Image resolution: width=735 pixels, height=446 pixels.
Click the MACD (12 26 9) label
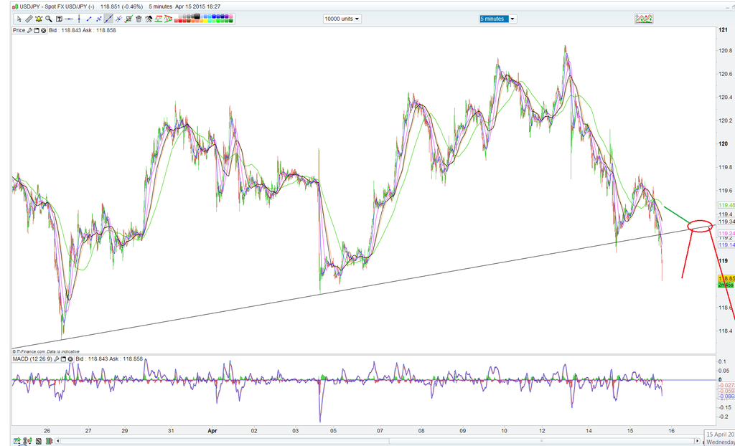pos(32,359)
